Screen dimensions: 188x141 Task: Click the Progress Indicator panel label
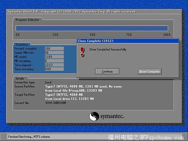pos(27,20)
